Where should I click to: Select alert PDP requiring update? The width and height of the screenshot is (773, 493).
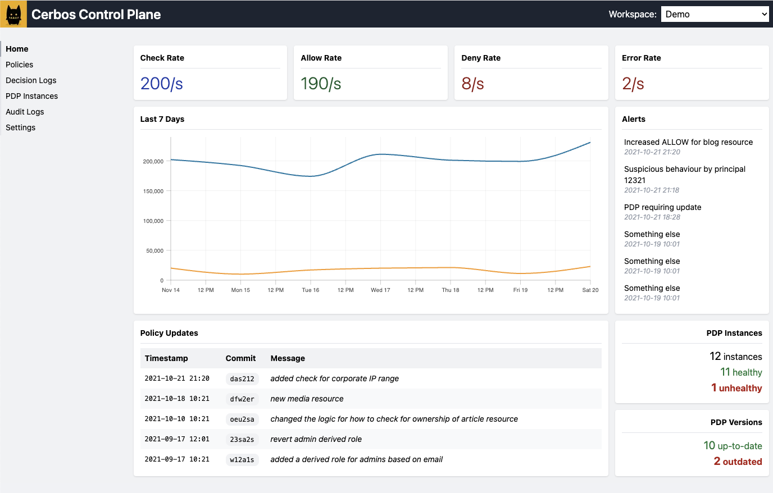pos(662,207)
